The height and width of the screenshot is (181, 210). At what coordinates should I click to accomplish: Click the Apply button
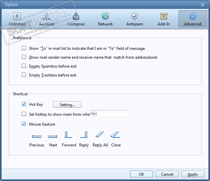click(x=193, y=174)
